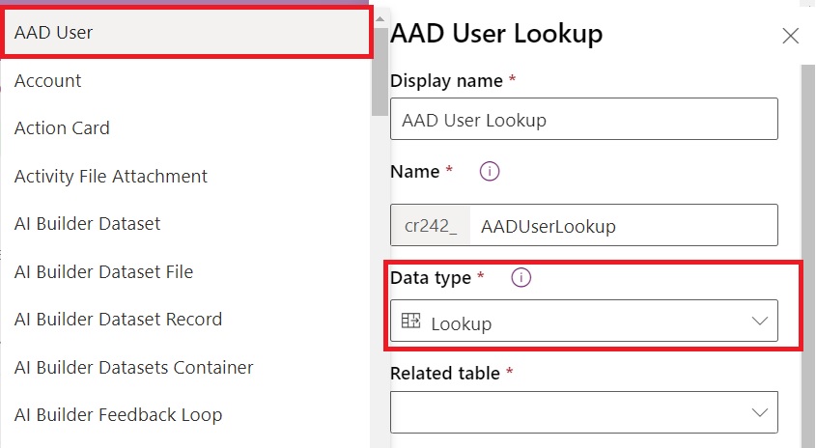Screen dimensions: 816x448
Task: Pick Activity File Attachment from list
Action: click(183, 177)
